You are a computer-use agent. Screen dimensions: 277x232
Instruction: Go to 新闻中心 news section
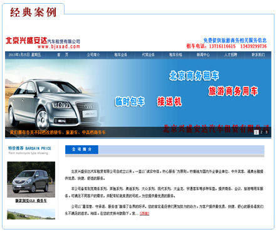[203, 55]
